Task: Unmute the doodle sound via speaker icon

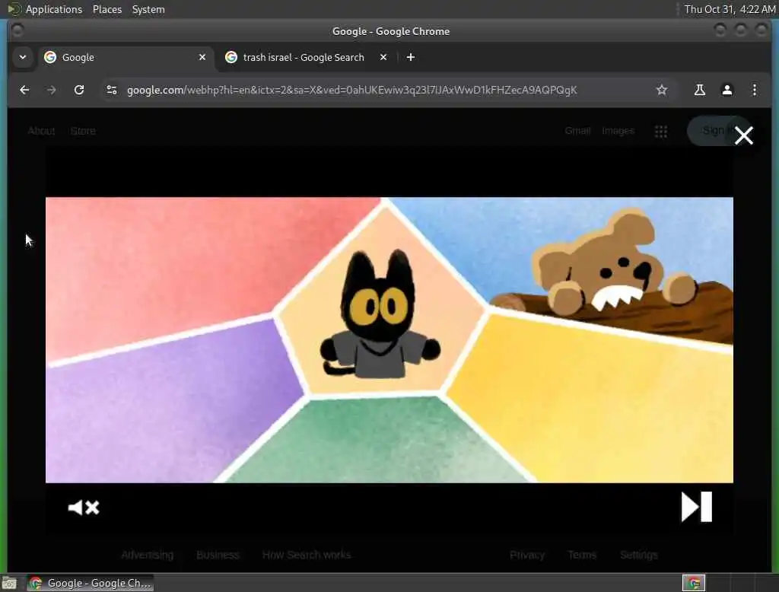Action: (84, 508)
